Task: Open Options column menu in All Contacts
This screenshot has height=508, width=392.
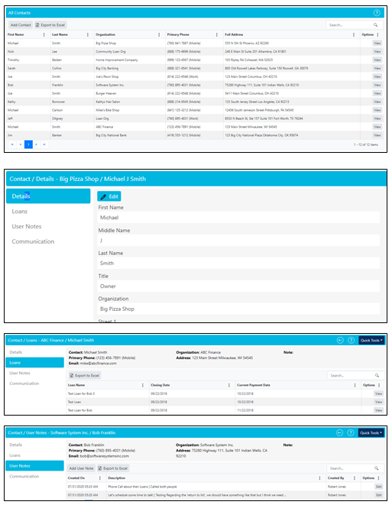Action: [378, 34]
